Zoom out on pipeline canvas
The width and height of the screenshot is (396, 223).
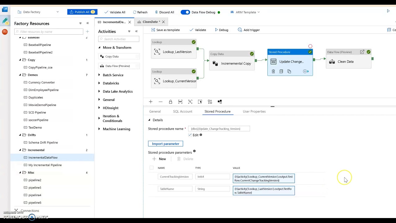point(161,102)
